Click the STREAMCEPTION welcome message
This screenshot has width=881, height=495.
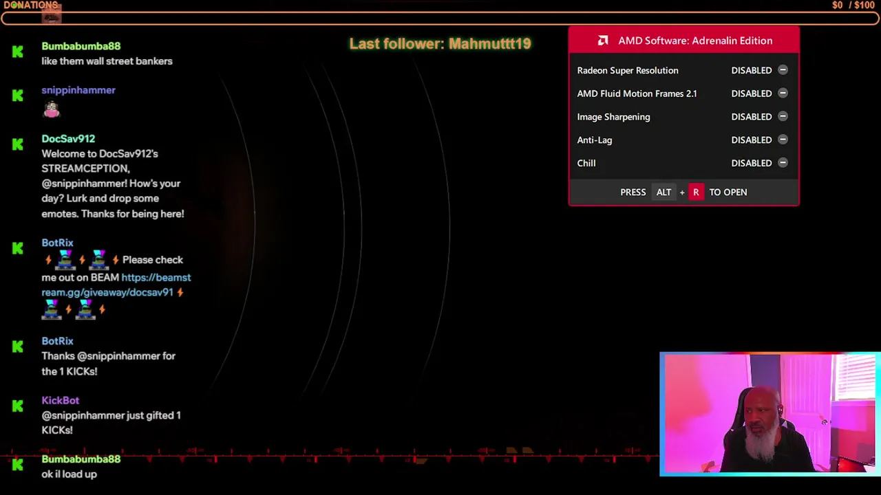tap(113, 184)
